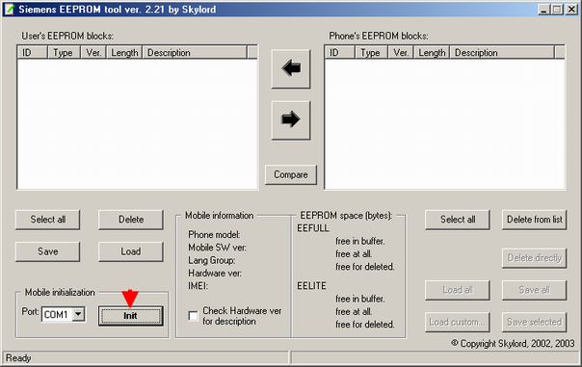Click Init to initialize the mobile
The width and height of the screenshot is (582, 367).
(131, 316)
